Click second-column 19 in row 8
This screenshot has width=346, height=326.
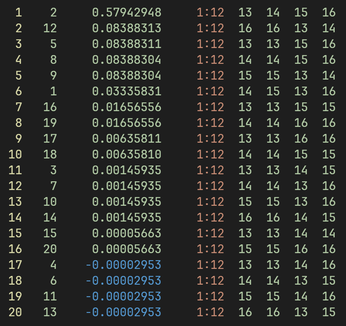tap(50, 123)
